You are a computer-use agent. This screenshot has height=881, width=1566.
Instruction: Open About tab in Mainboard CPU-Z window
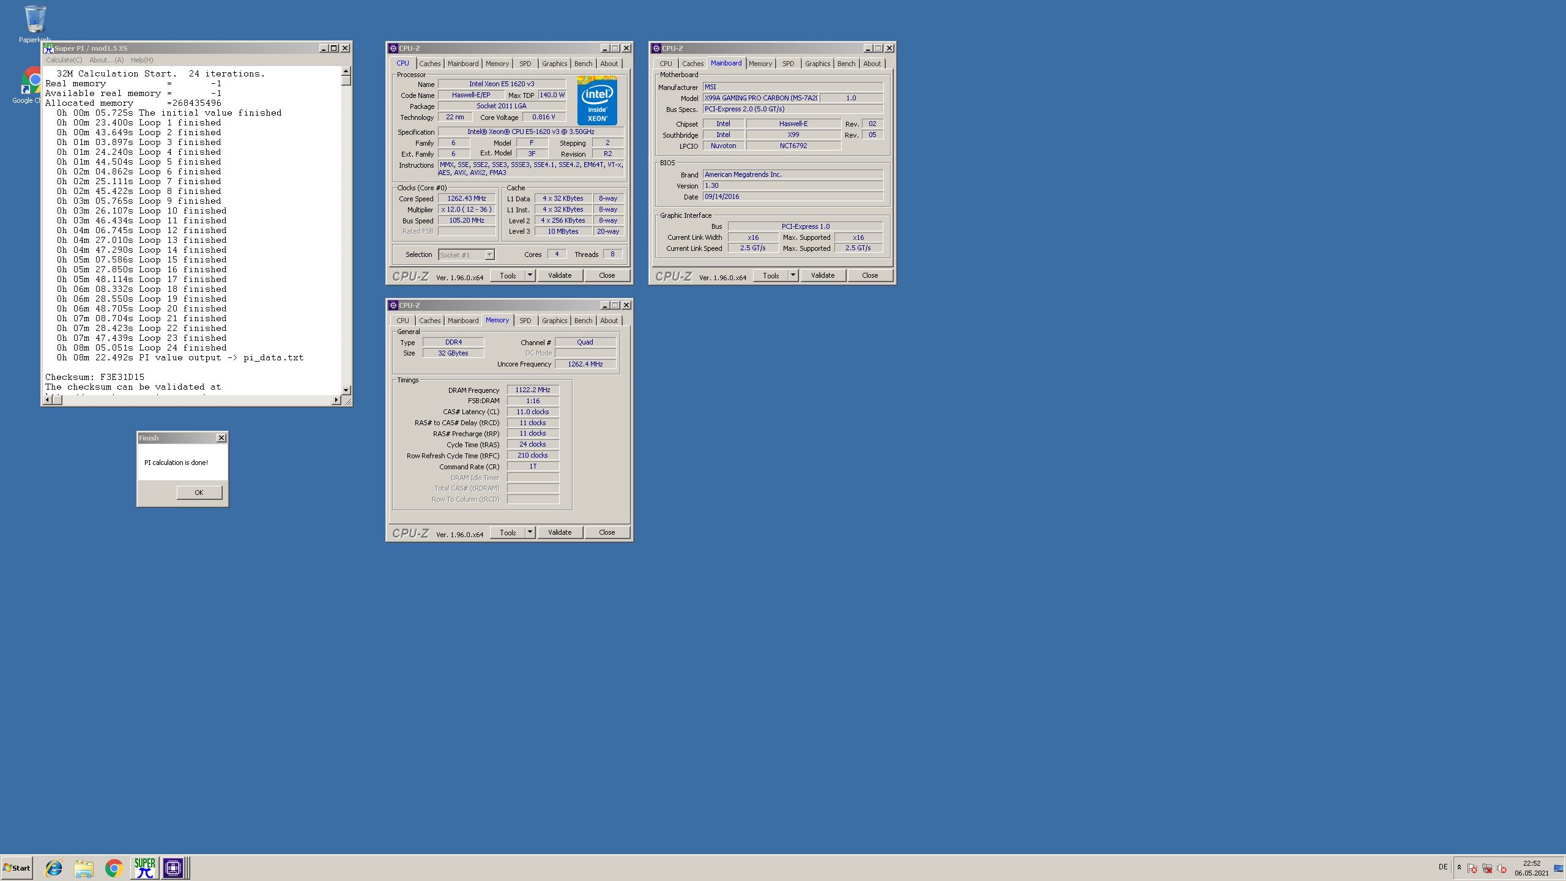tap(872, 64)
